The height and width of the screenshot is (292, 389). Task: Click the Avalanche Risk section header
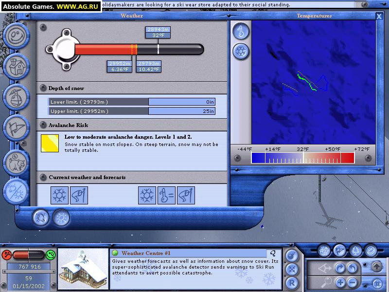[132, 125]
